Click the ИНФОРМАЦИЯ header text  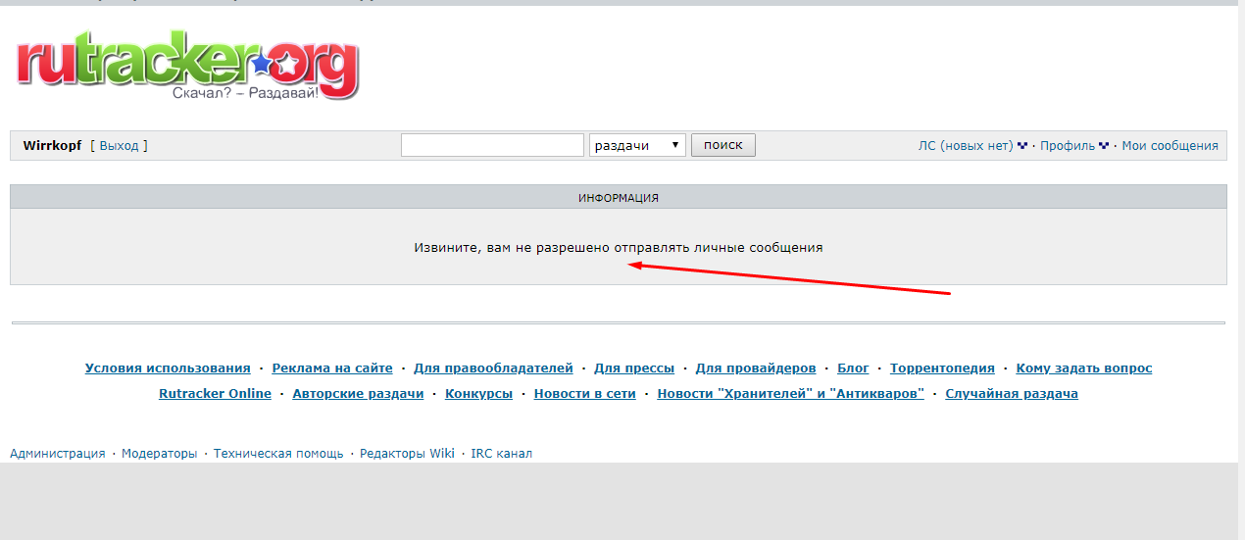pyautogui.click(x=619, y=198)
